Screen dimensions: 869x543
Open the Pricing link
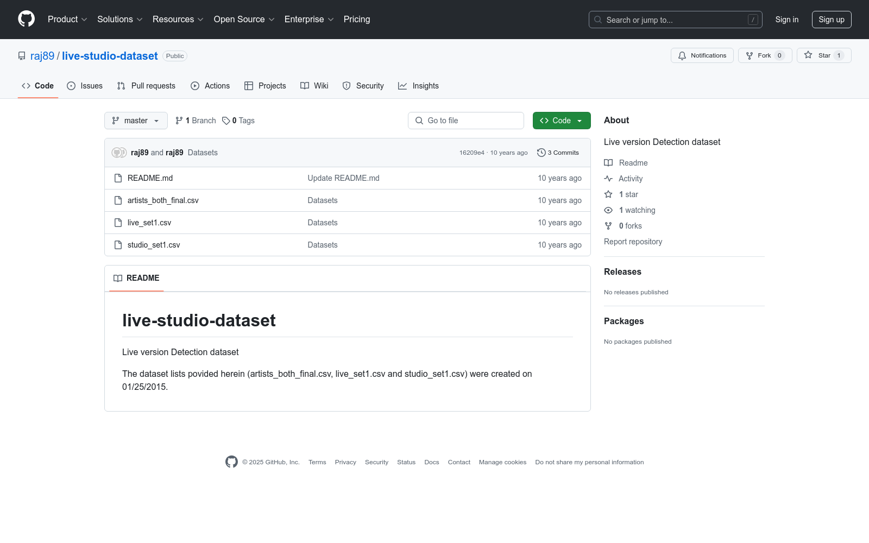click(357, 19)
